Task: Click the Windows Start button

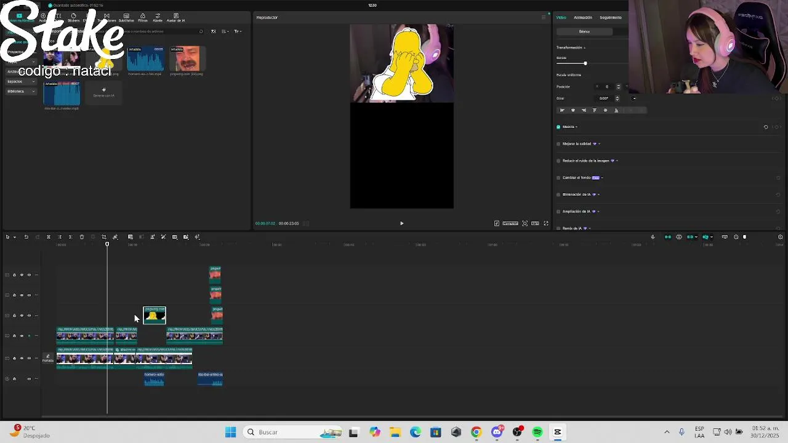Action: tap(230, 432)
